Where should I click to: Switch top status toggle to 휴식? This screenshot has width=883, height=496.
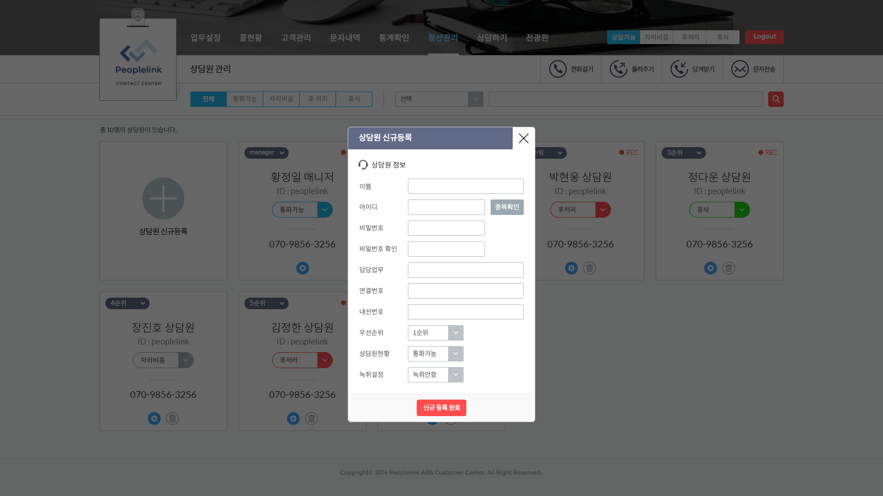(722, 37)
